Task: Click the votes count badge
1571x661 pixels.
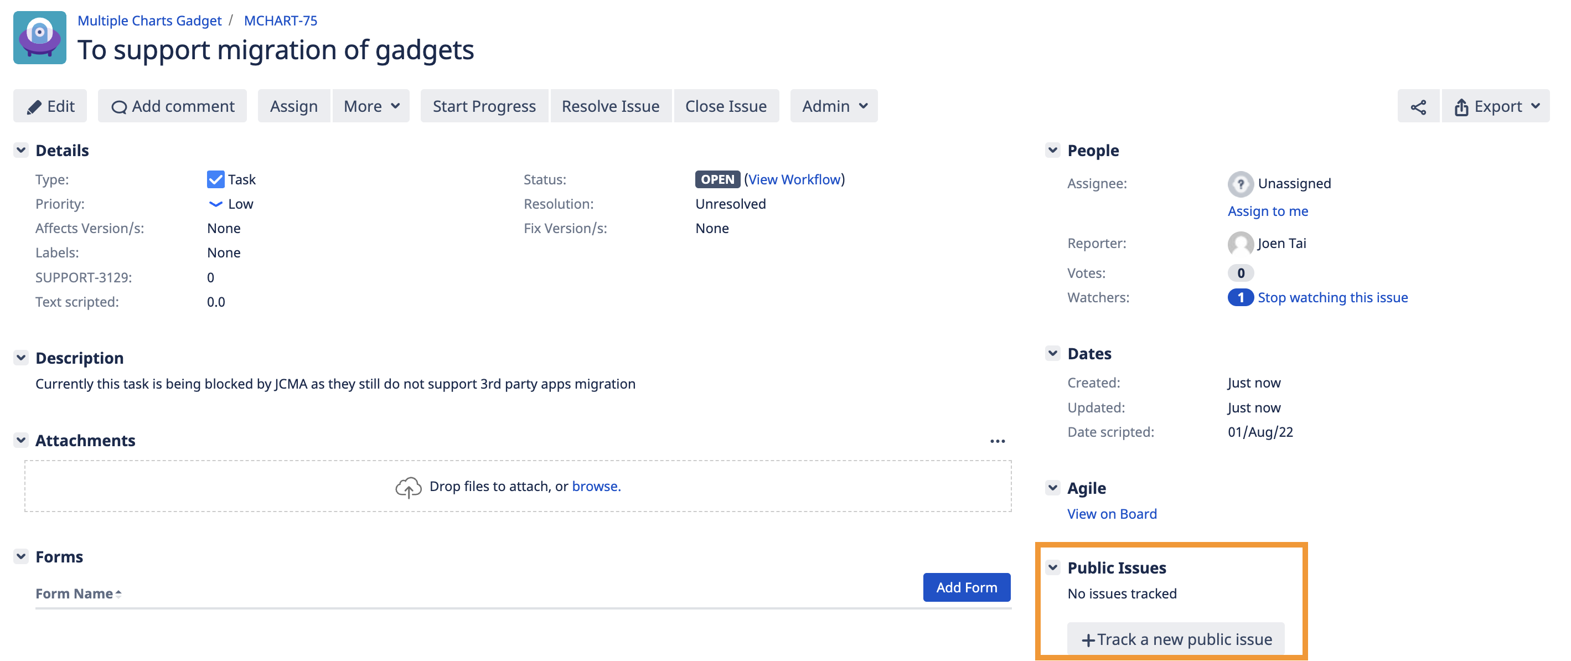Action: point(1239,273)
